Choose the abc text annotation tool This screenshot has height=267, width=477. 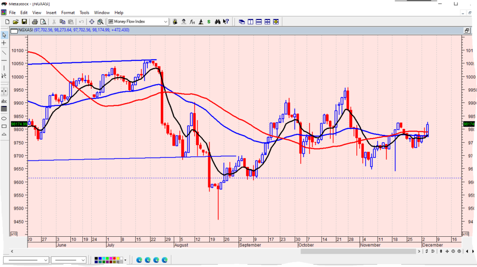click(x=4, y=101)
